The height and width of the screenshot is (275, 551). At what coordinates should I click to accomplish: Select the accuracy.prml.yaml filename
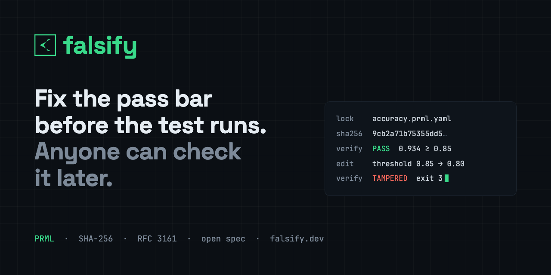(x=412, y=119)
